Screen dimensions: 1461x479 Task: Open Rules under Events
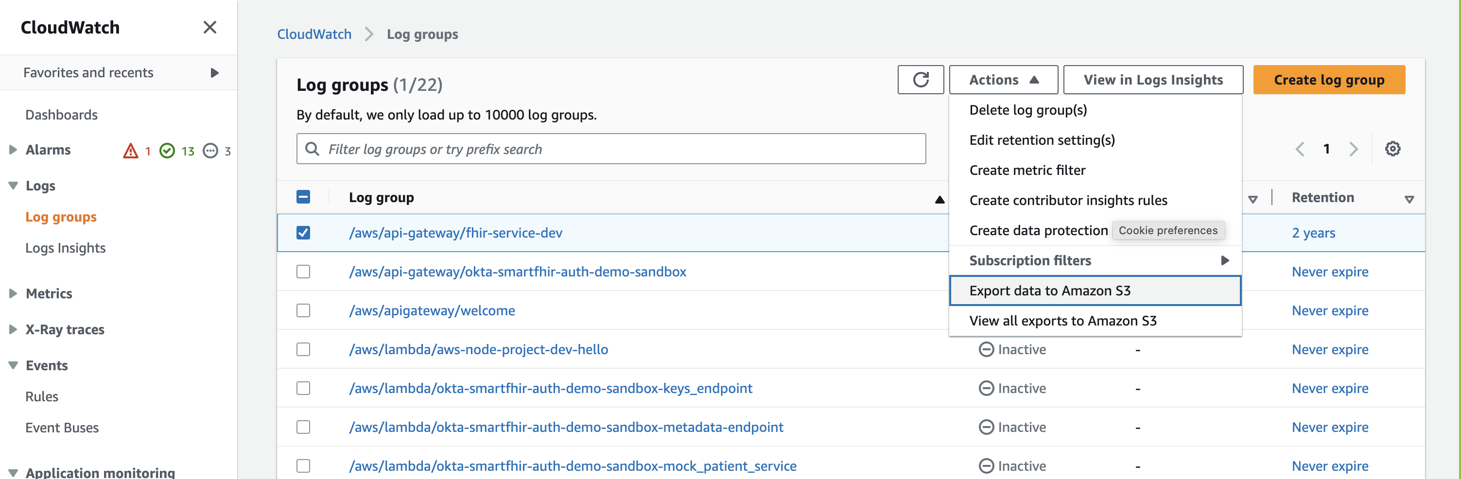pos(41,397)
